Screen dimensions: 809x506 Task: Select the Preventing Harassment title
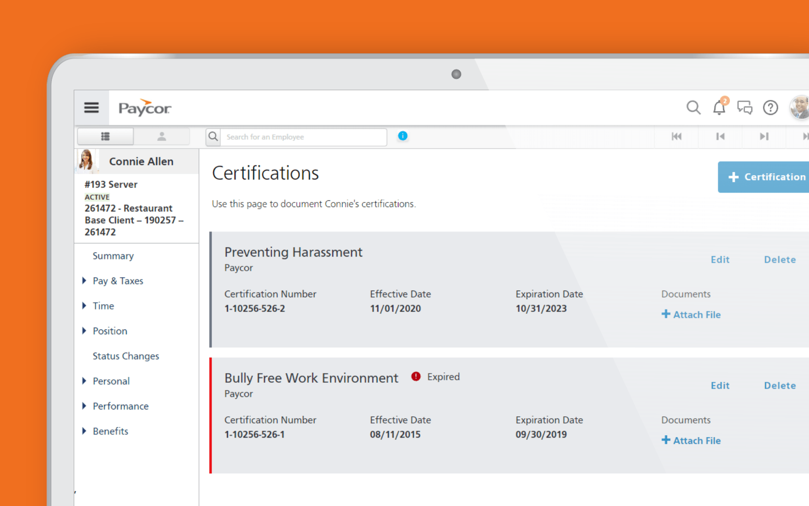pos(293,252)
